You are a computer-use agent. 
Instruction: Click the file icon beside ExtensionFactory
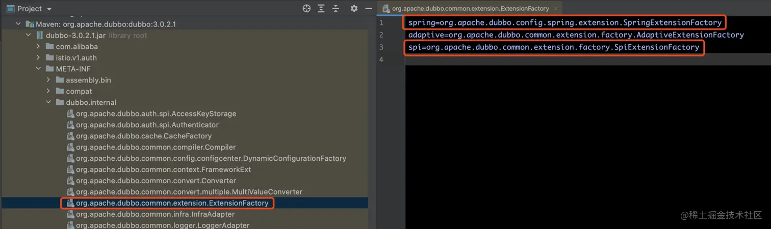(x=70, y=203)
